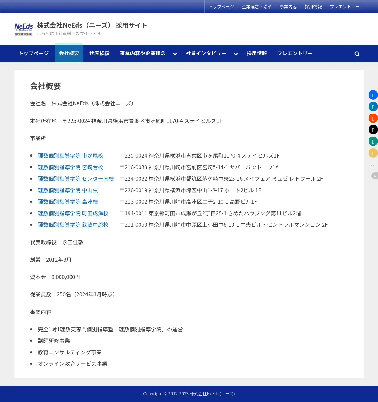Screen dimensions: 378x402
Task: Open 採用情報 in the main navigation bar
Action: coord(257,54)
